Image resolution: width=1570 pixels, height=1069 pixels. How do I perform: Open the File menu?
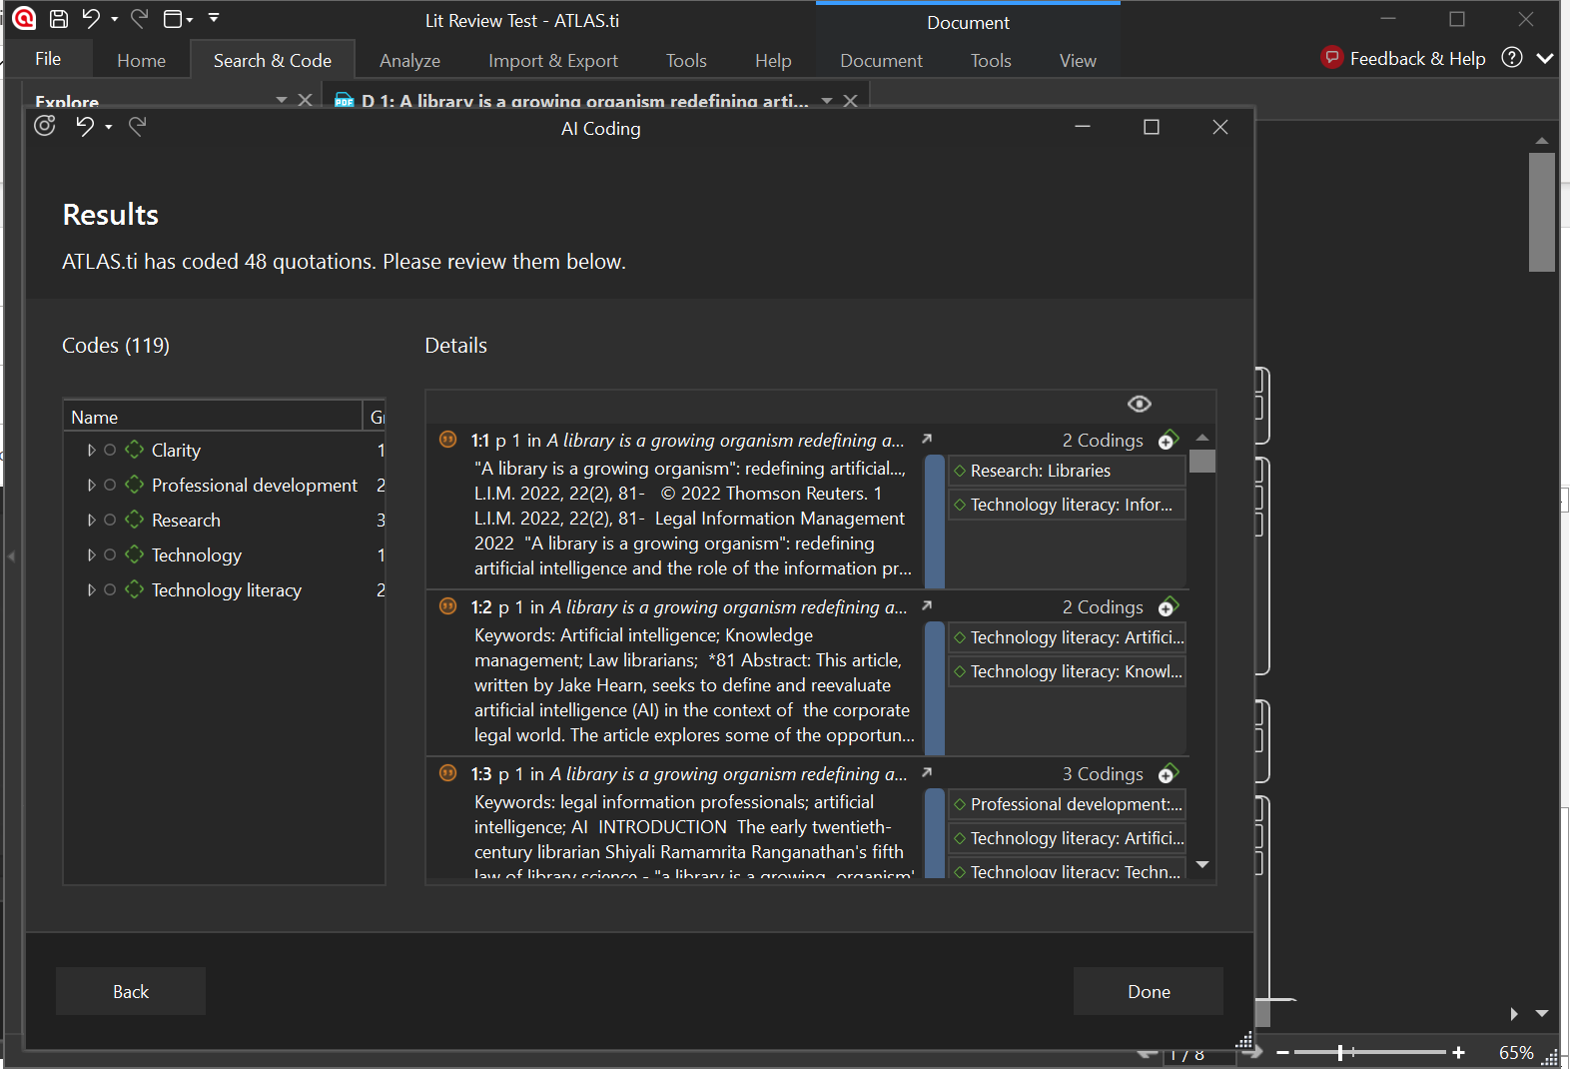[48, 59]
